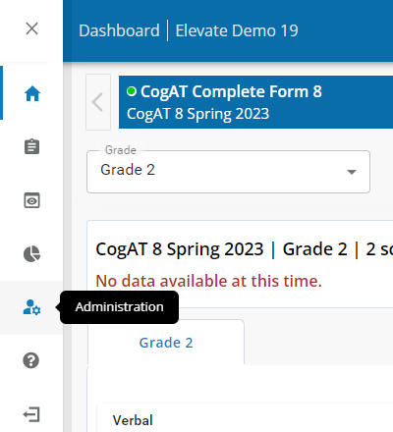
Task: Open the Grade 2 dropdown
Action: click(x=228, y=172)
